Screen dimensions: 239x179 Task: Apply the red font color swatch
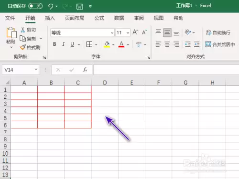(121, 44)
